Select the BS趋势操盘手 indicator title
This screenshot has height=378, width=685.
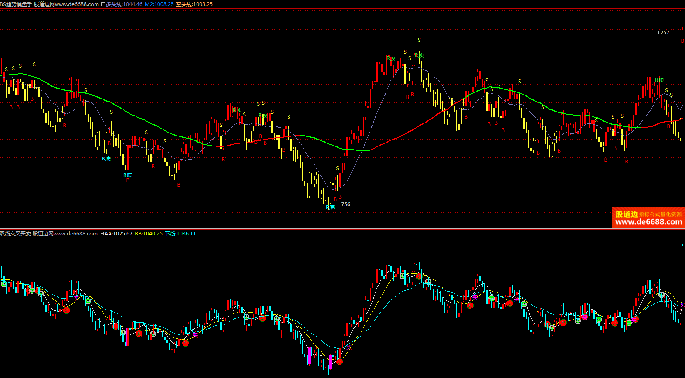[x=16, y=4]
